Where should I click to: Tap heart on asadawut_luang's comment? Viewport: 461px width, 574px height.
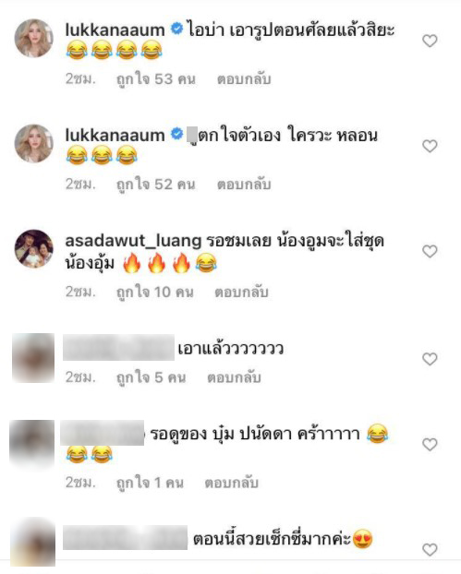point(430,252)
